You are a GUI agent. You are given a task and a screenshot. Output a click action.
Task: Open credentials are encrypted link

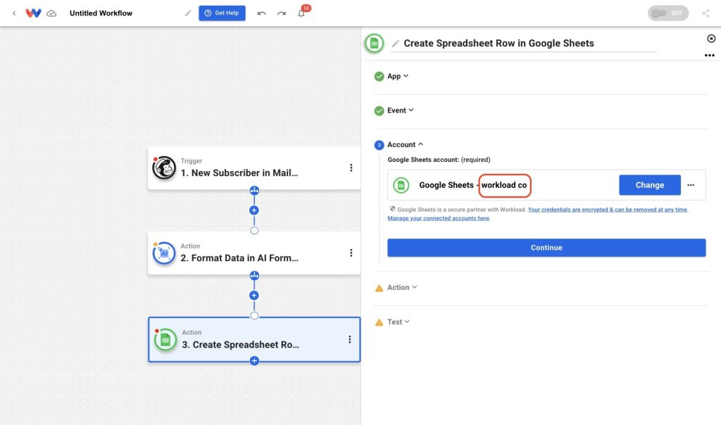(x=608, y=210)
